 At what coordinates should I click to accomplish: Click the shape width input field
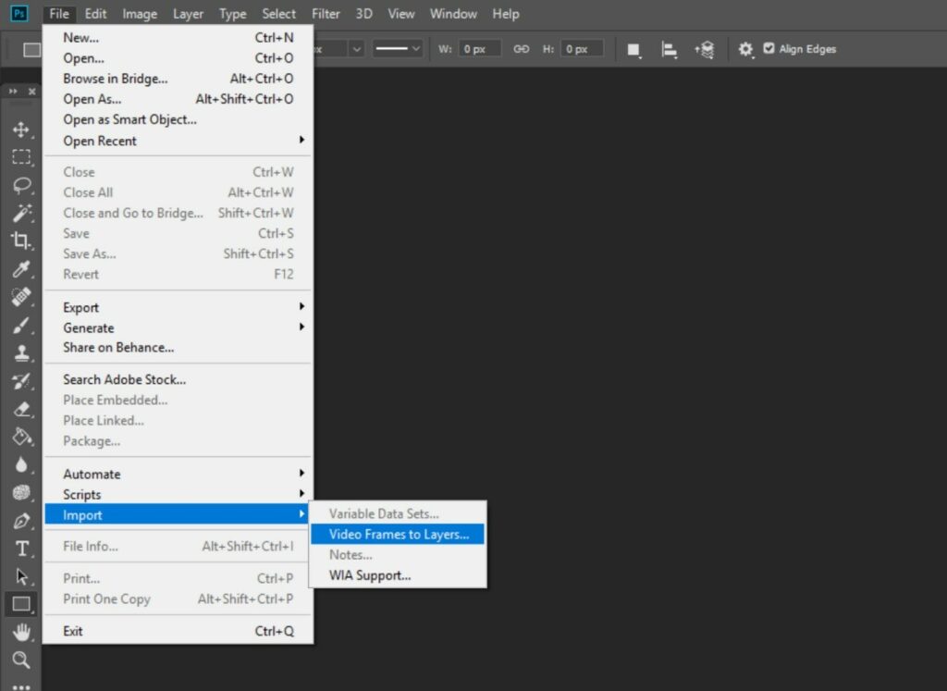pyautogui.click(x=481, y=49)
